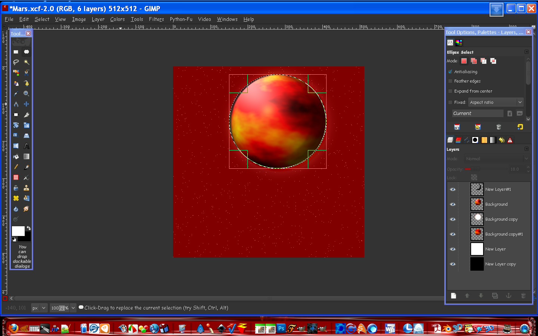Select the Move tool
The height and width of the screenshot is (336, 538).
[27, 104]
